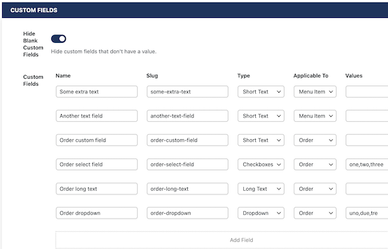Click the 'Order custom field' name input
The width and height of the screenshot is (388, 249).
click(97, 140)
